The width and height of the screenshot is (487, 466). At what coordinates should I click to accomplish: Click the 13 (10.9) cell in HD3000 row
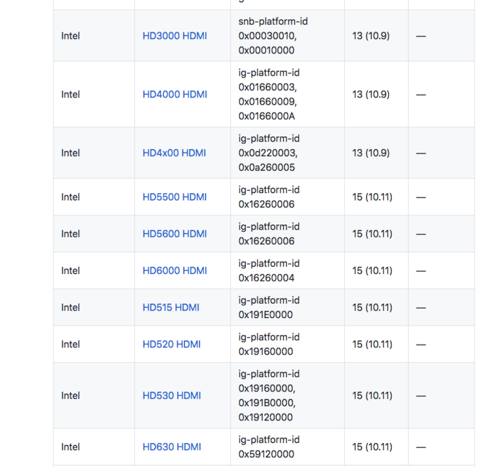pyautogui.click(x=371, y=36)
